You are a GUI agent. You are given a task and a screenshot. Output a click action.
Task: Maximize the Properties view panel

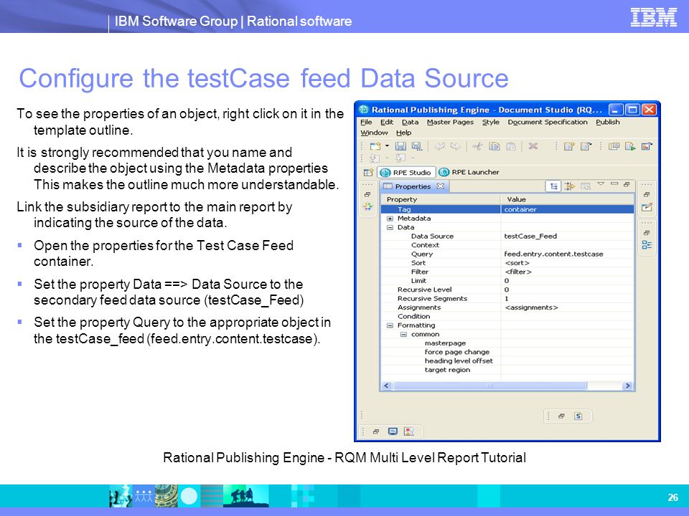click(x=627, y=184)
